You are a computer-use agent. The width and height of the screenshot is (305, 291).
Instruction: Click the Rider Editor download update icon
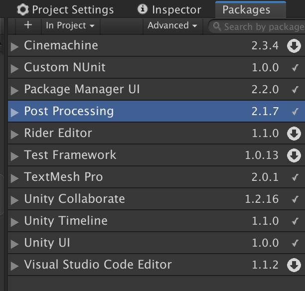294,134
